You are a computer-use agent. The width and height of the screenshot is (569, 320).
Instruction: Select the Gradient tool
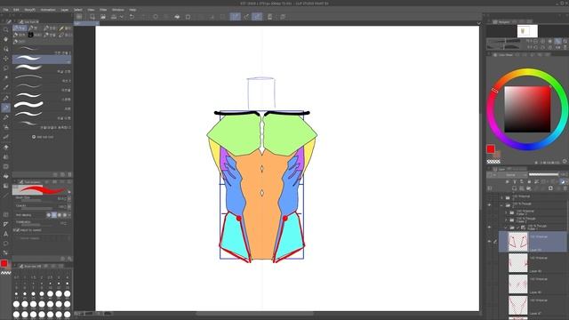[x=6, y=186]
